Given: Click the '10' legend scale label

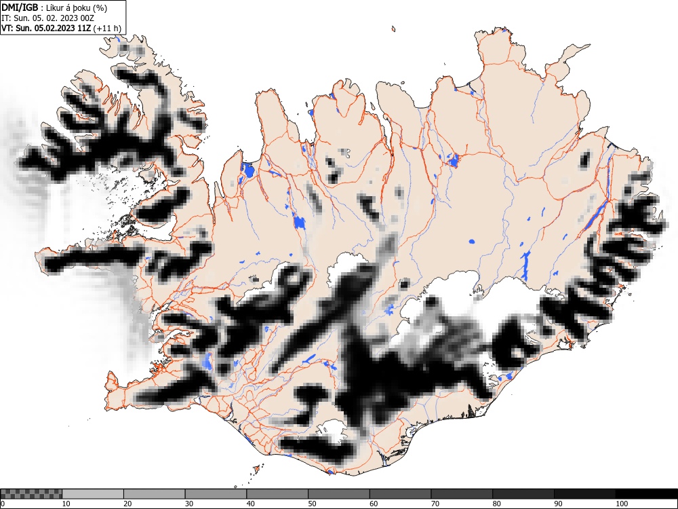Looking at the screenshot, I should coord(66,504).
